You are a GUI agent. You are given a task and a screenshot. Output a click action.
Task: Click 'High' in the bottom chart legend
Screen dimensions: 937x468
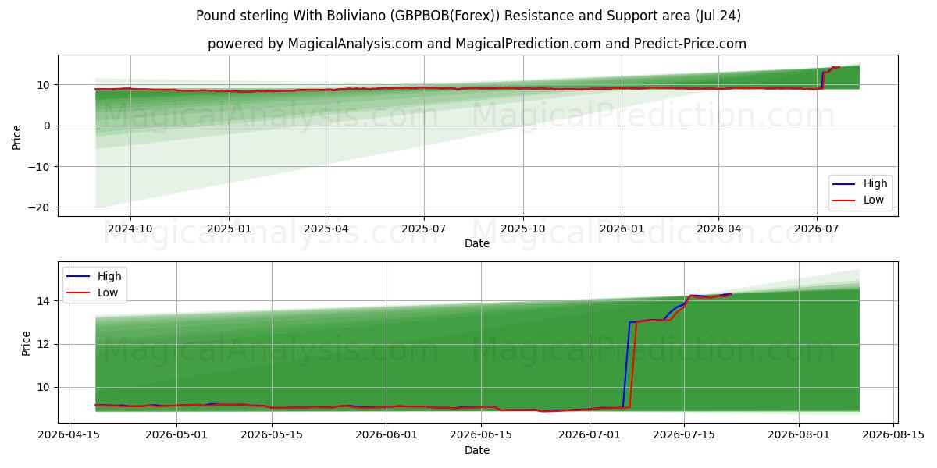click(x=109, y=276)
